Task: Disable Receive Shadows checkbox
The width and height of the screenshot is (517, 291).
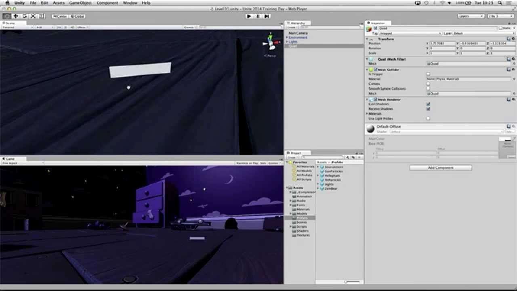Action: [428, 109]
